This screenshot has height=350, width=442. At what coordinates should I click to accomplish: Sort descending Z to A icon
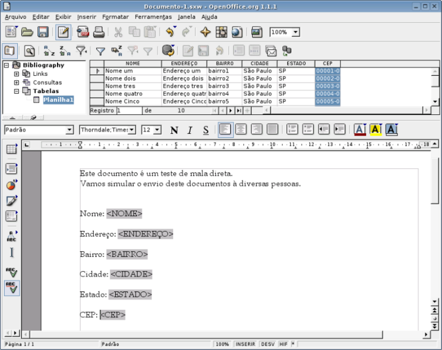[65, 51]
